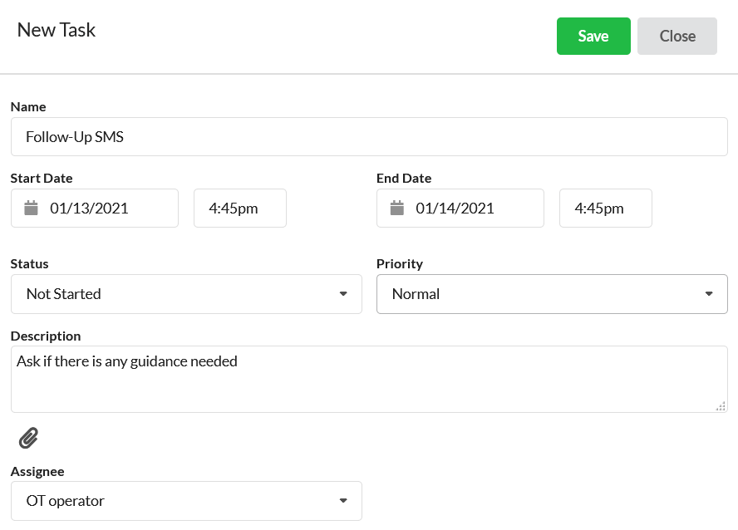This screenshot has height=530, width=738.
Task: Click the start time 4:45pm field
Action: coord(240,209)
